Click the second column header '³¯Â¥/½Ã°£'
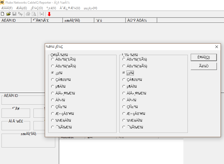224x164 pixels. (47, 20)
